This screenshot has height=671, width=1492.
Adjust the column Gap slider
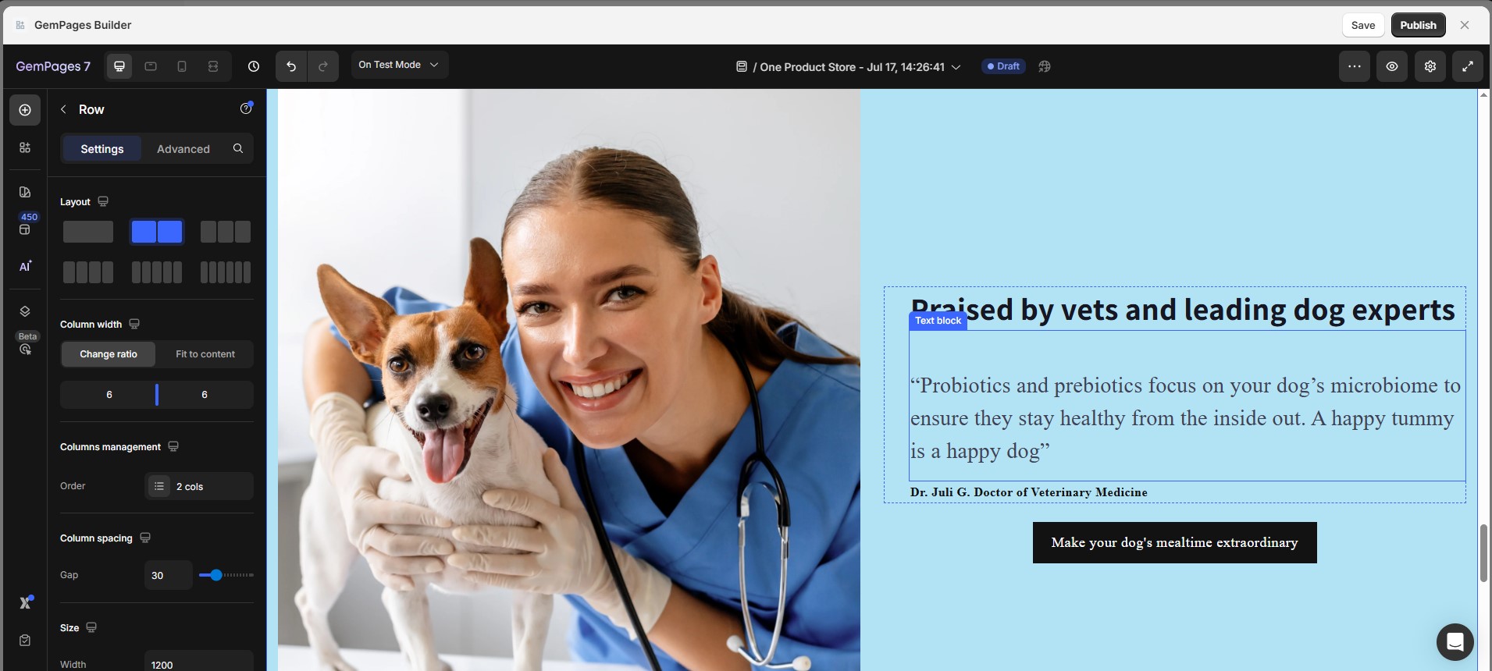tap(226, 575)
